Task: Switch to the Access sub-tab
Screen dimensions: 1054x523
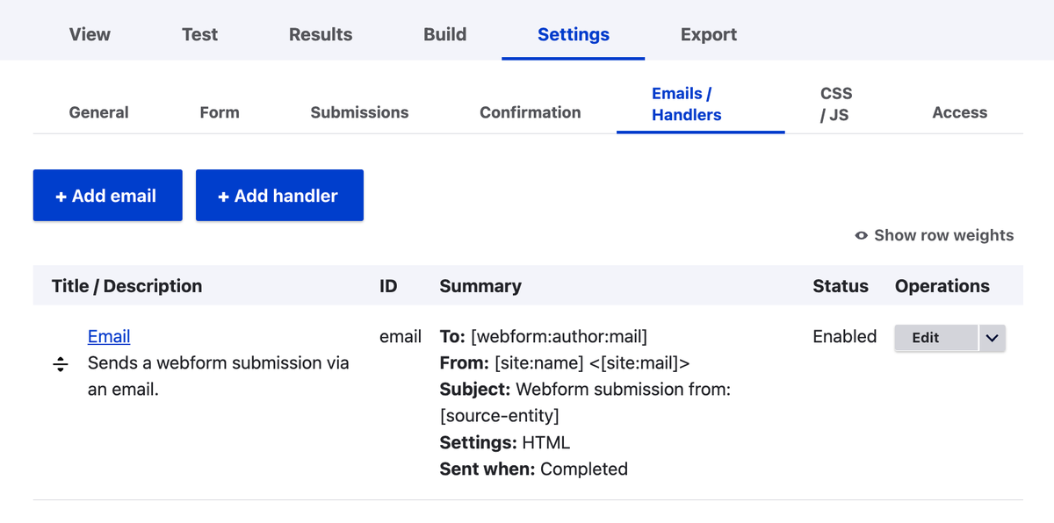Action: point(959,112)
